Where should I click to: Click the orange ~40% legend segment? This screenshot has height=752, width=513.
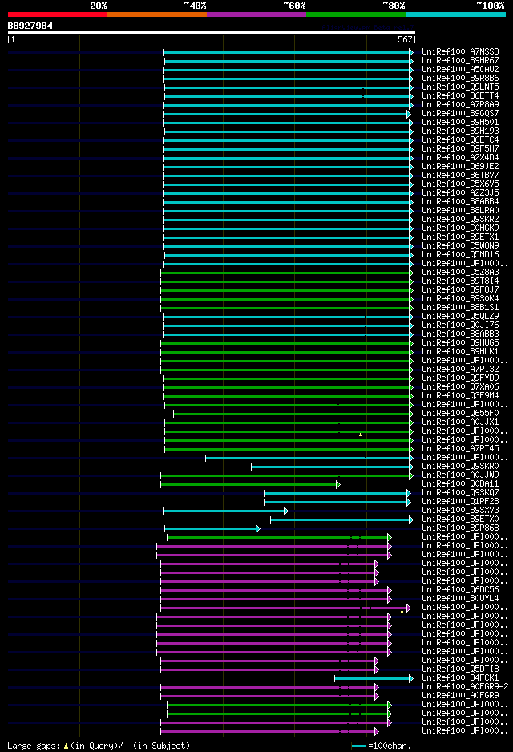[x=157, y=14]
